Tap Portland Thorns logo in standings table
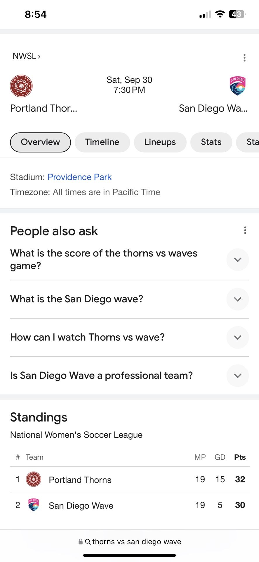The image size is (259, 562). (34, 479)
